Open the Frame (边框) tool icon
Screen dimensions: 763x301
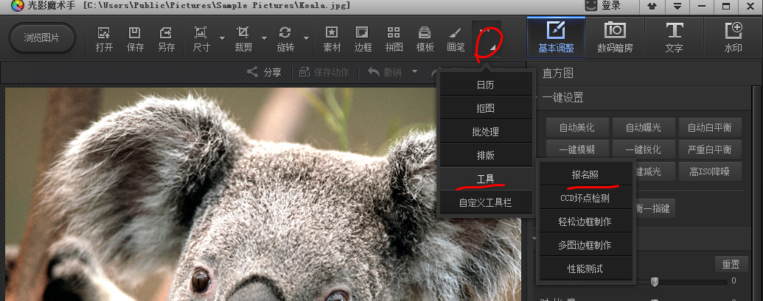pos(362,33)
